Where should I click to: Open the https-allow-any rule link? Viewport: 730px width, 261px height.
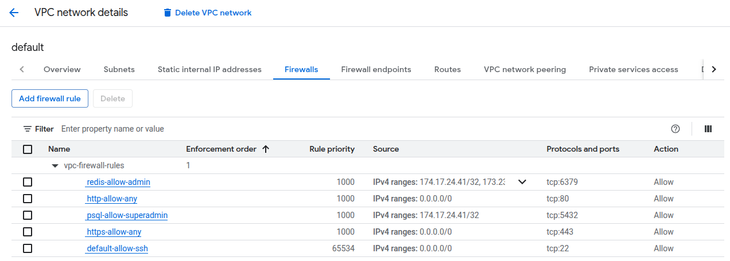[114, 232]
